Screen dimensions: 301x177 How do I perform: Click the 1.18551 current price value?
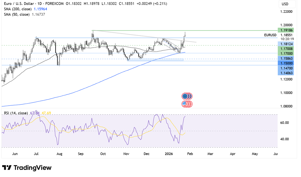click(x=286, y=35)
